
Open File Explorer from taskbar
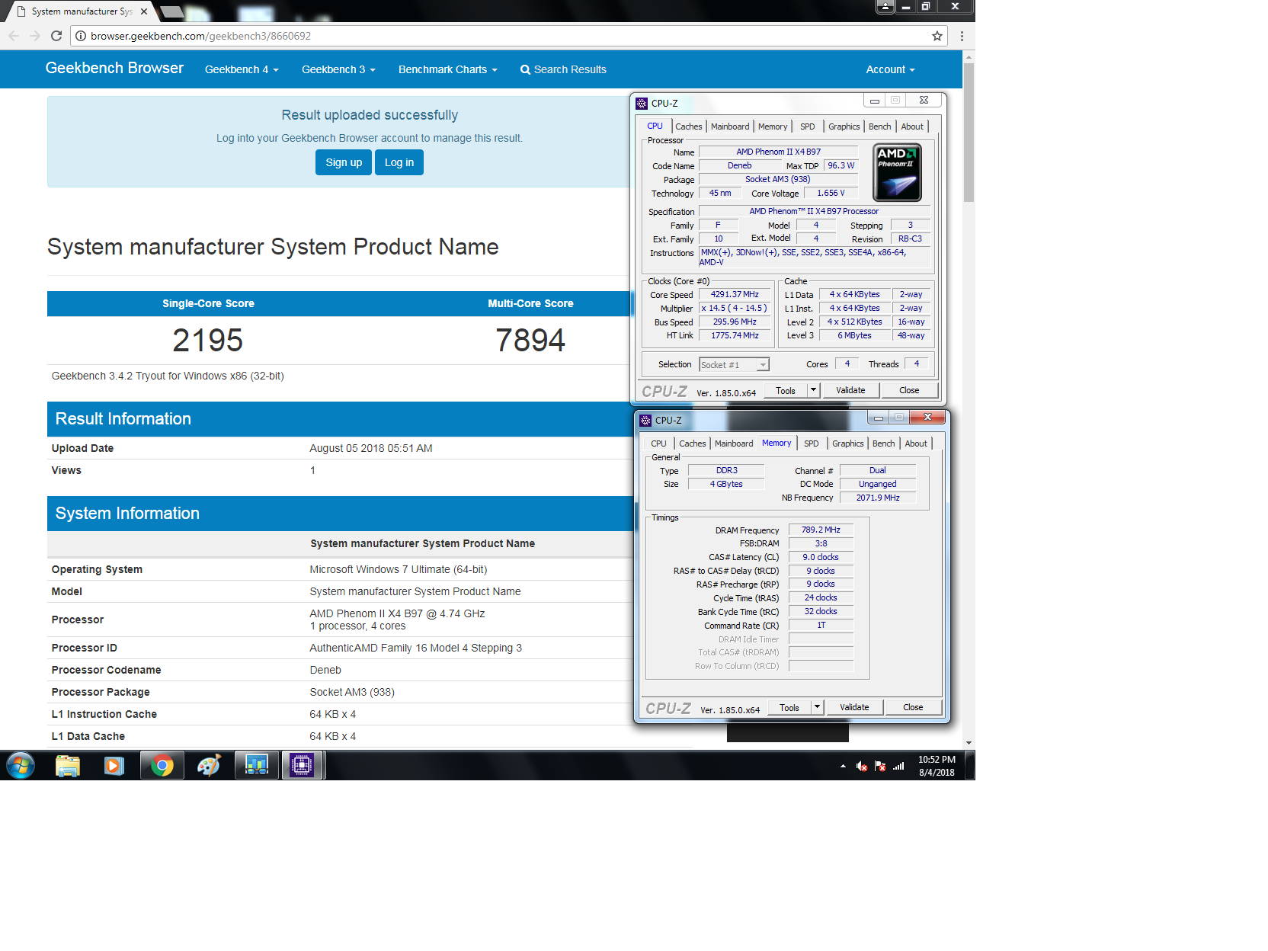pos(68,765)
